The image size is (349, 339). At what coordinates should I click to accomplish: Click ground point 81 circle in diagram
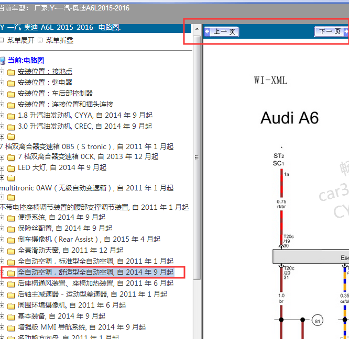(318, 321)
